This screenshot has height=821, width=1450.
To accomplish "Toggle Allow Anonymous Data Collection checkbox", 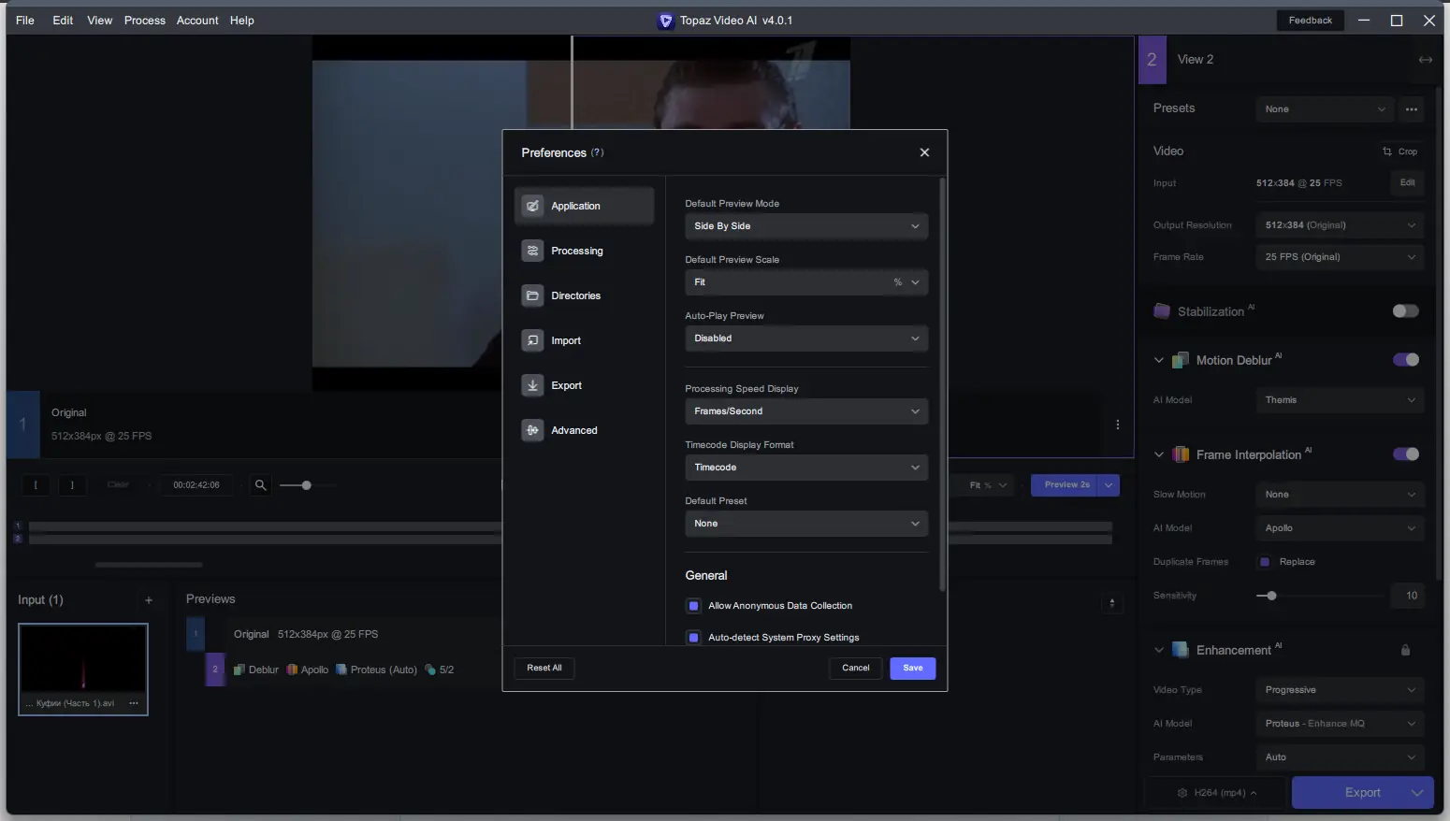I will click(693, 606).
